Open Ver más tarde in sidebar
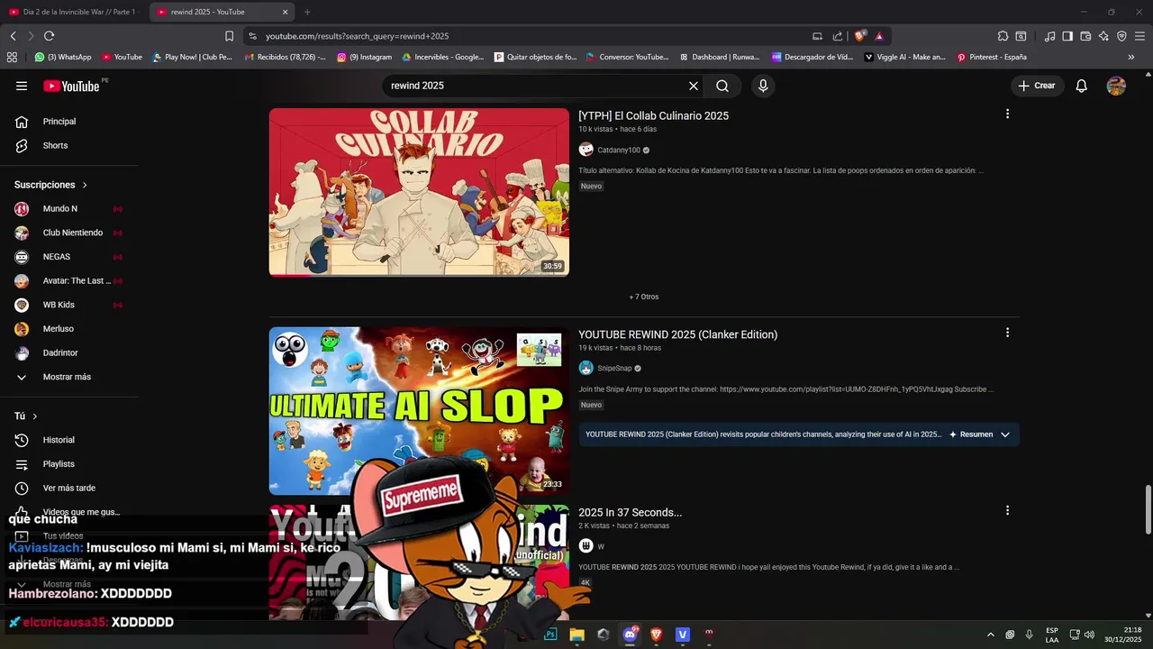Image resolution: width=1153 pixels, height=649 pixels. [x=69, y=488]
